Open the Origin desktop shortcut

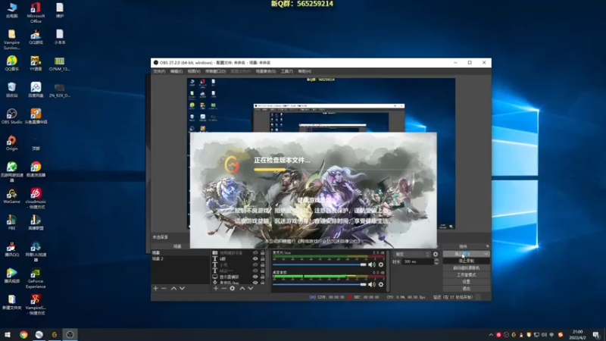tap(11, 142)
